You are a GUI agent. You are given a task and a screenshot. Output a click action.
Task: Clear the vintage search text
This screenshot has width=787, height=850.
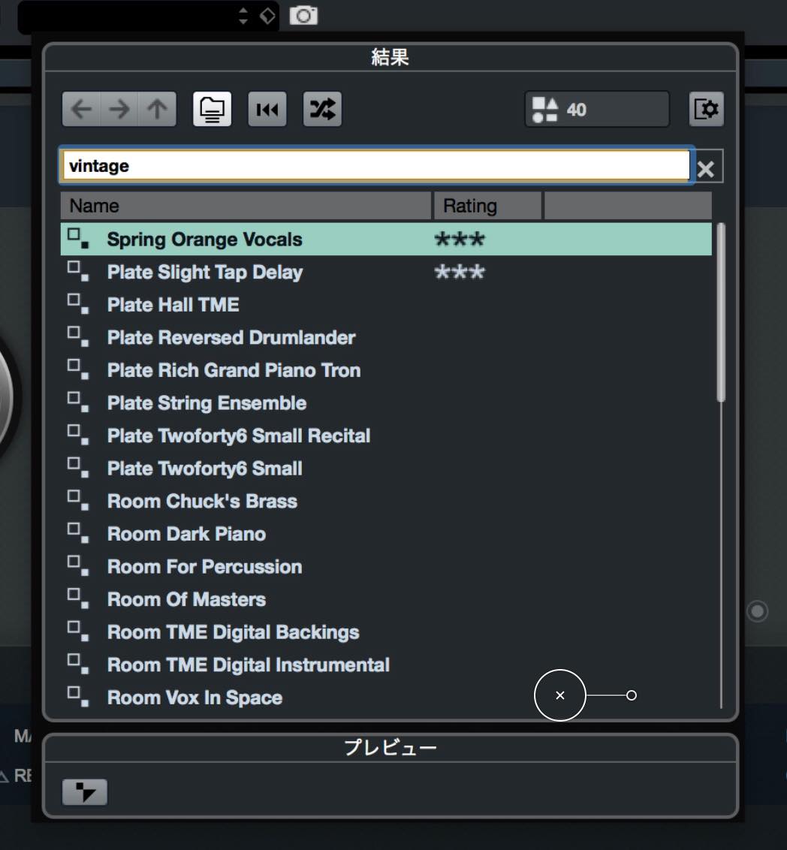coord(706,169)
